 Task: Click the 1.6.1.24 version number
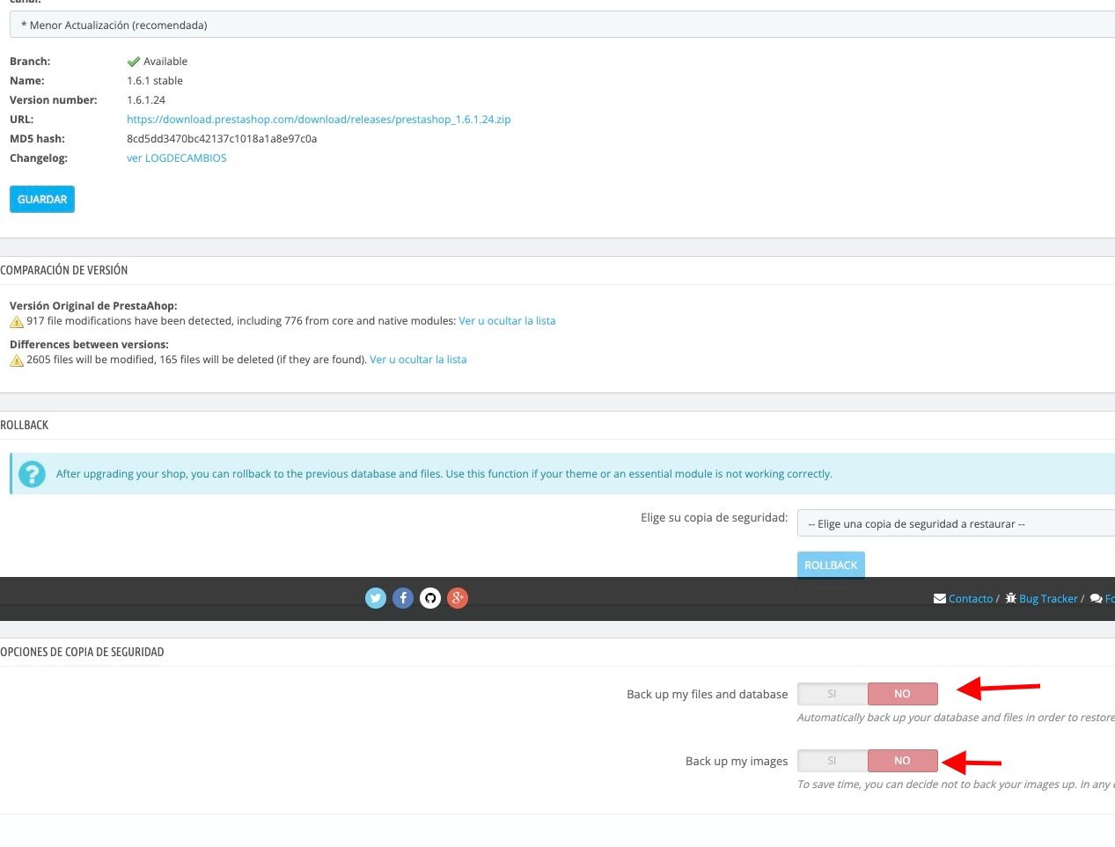(146, 100)
